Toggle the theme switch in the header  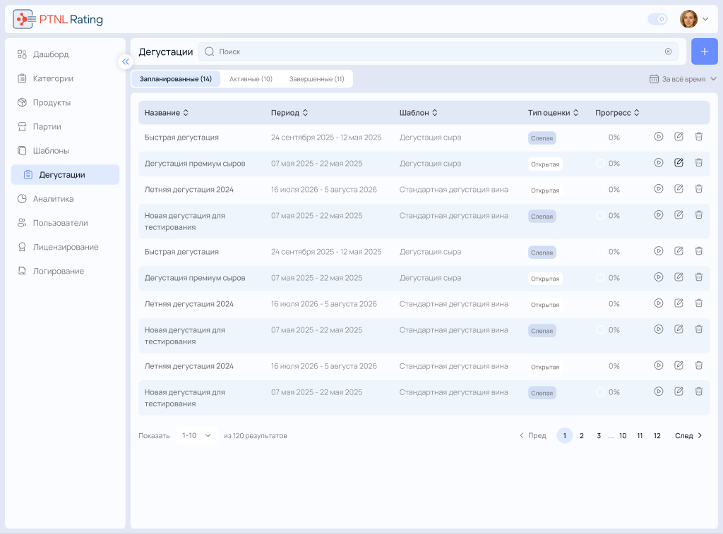[x=657, y=19]
